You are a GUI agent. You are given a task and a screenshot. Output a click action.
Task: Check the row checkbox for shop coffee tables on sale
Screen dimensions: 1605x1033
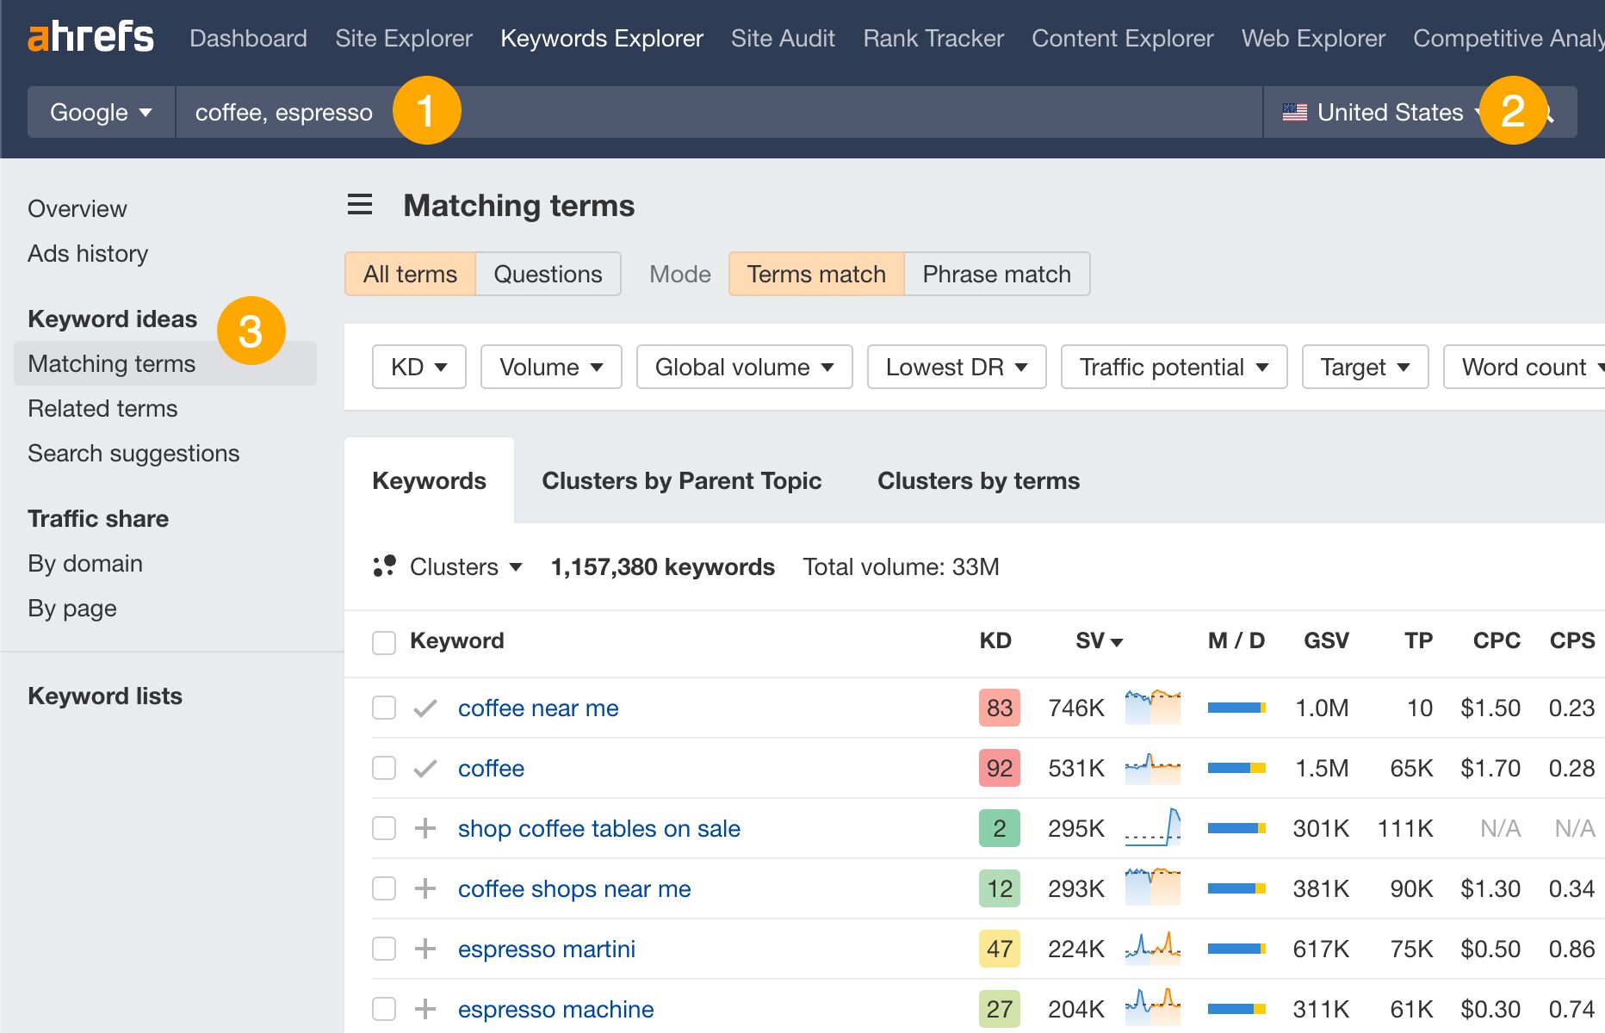pos(383,828)
